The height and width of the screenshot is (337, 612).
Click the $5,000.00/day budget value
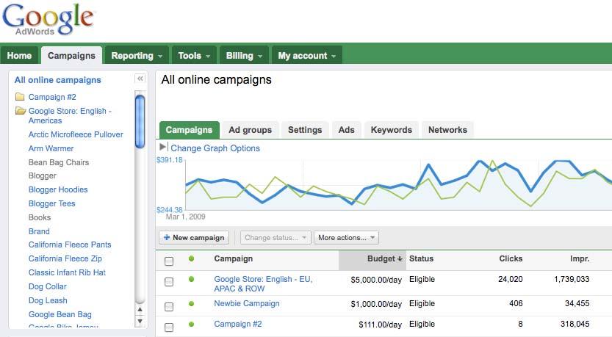(x=376, y=280)
